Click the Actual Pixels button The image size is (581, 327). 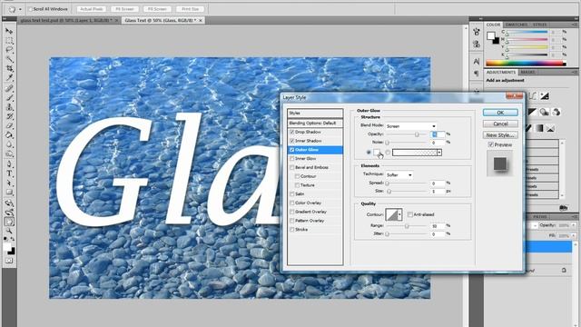(x=92, y=9)
